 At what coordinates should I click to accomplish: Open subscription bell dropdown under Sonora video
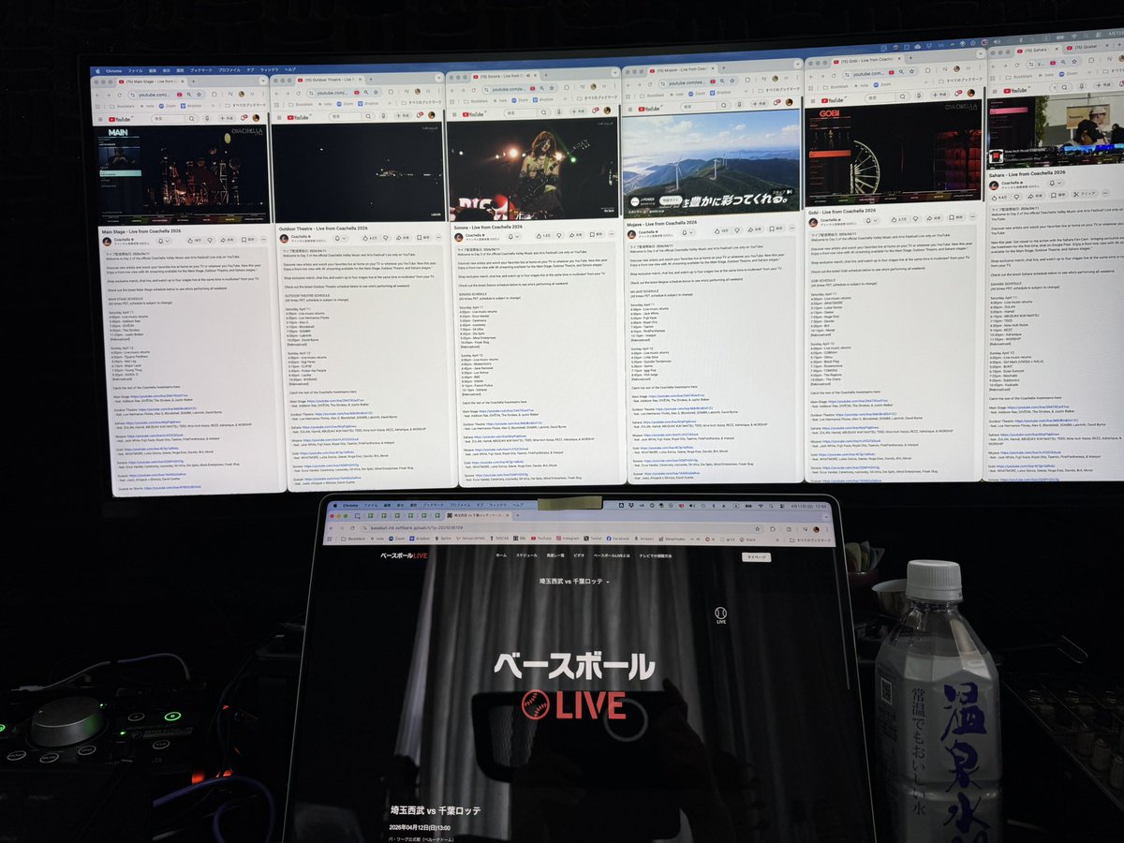tap(513, 236)
